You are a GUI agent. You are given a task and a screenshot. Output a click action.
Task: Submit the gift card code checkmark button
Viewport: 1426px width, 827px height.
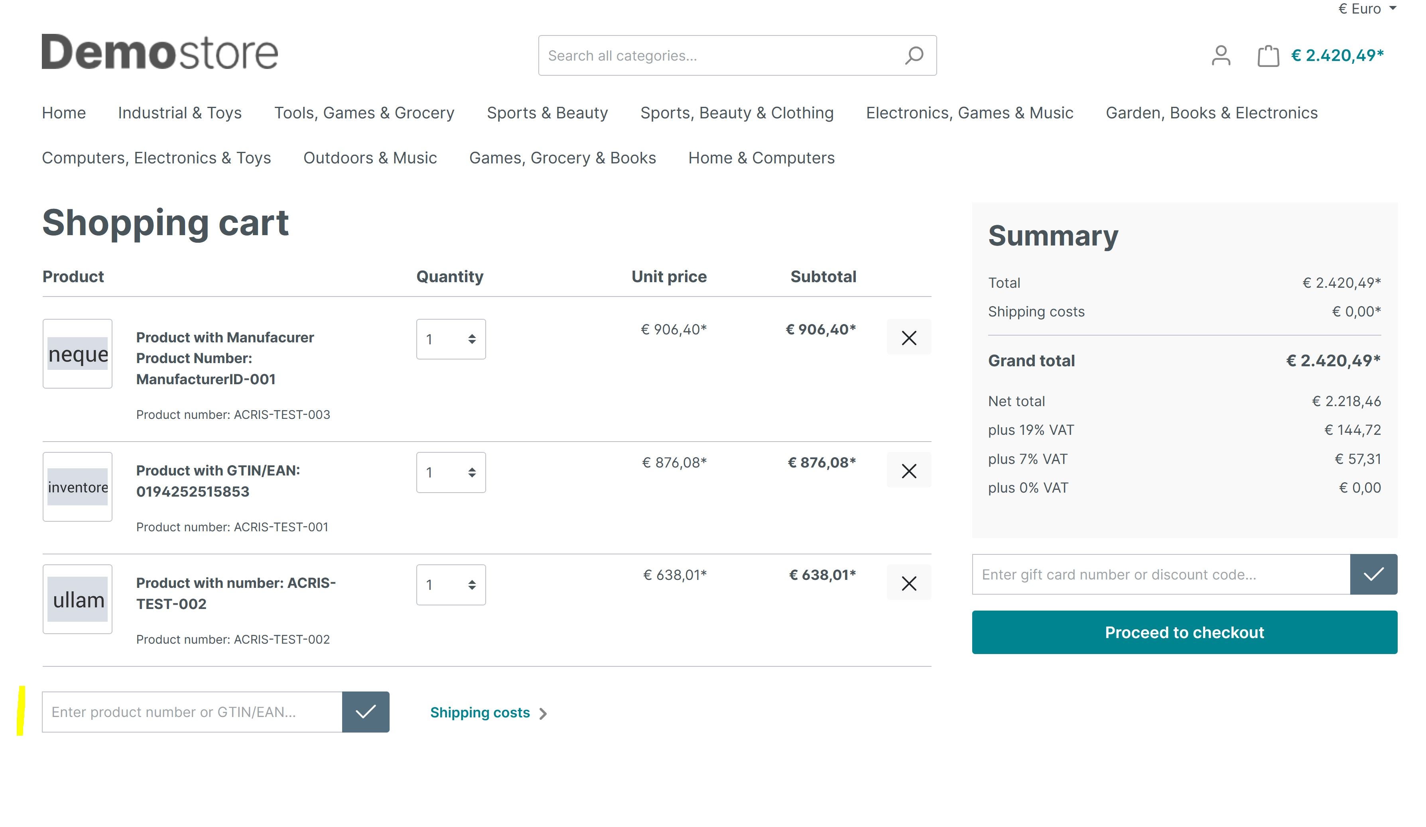click(x=1373, y=575)
